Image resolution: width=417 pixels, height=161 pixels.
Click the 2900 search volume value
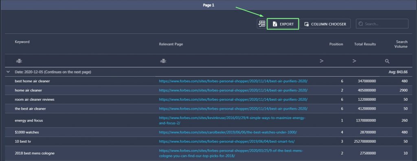click(404, 90)
